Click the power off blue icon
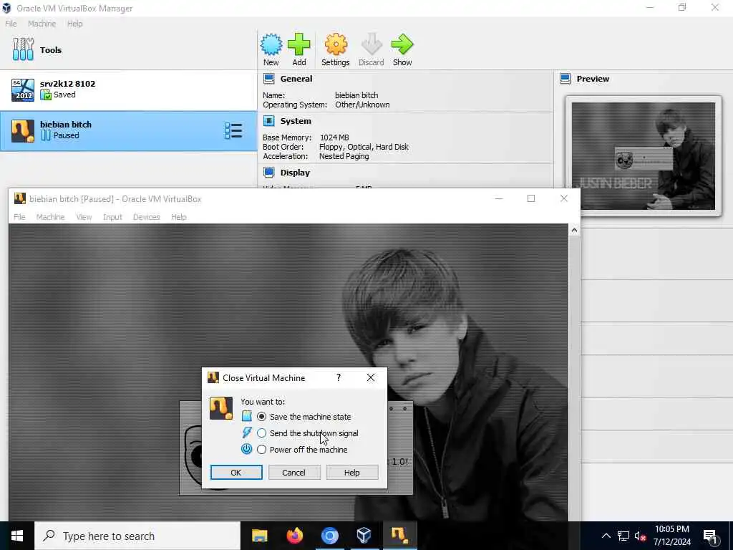 point(246,450)
